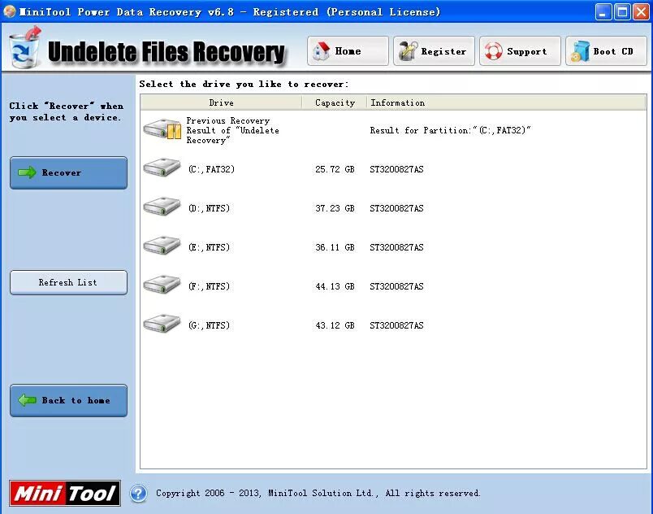Click the Home house icon

click(x=321, y=51)
